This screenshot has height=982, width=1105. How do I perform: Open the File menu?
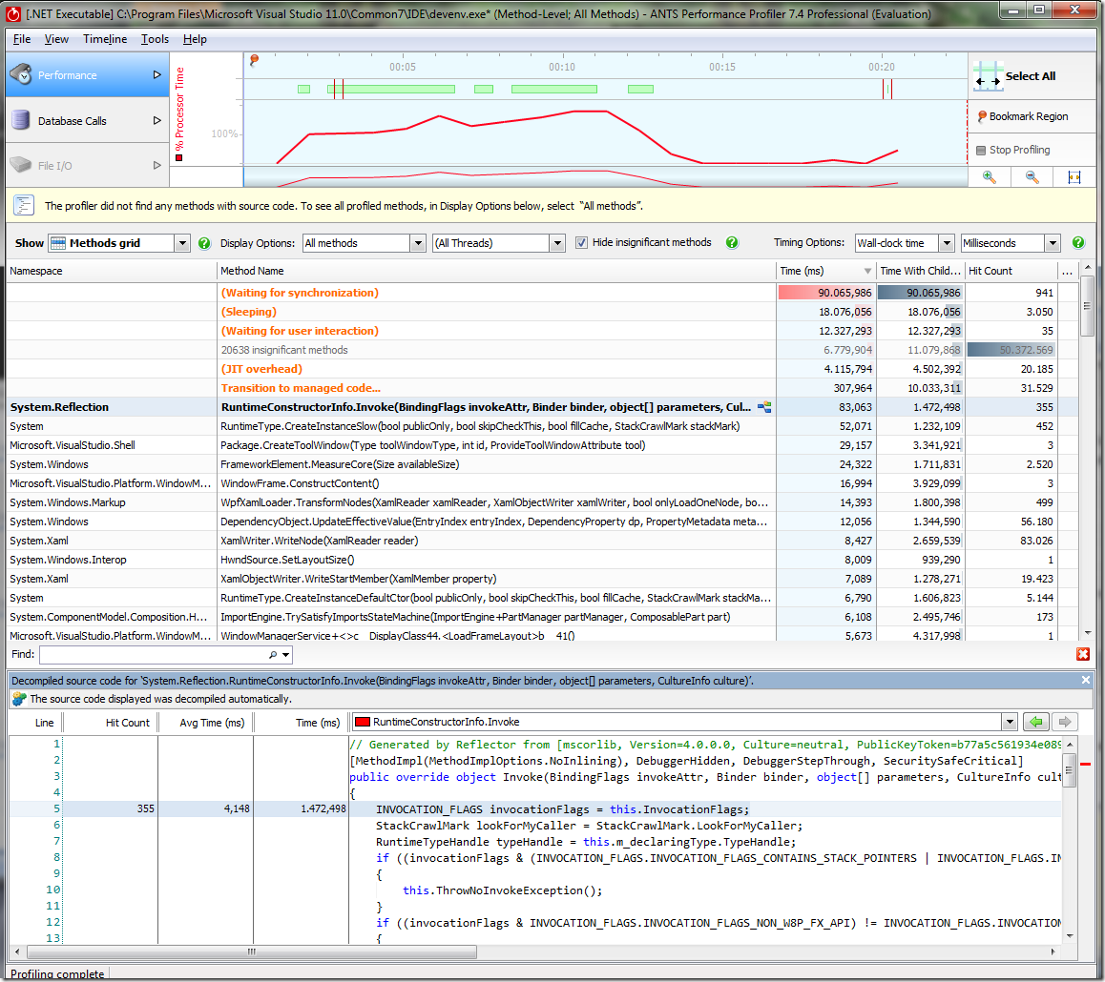point(22,39)
